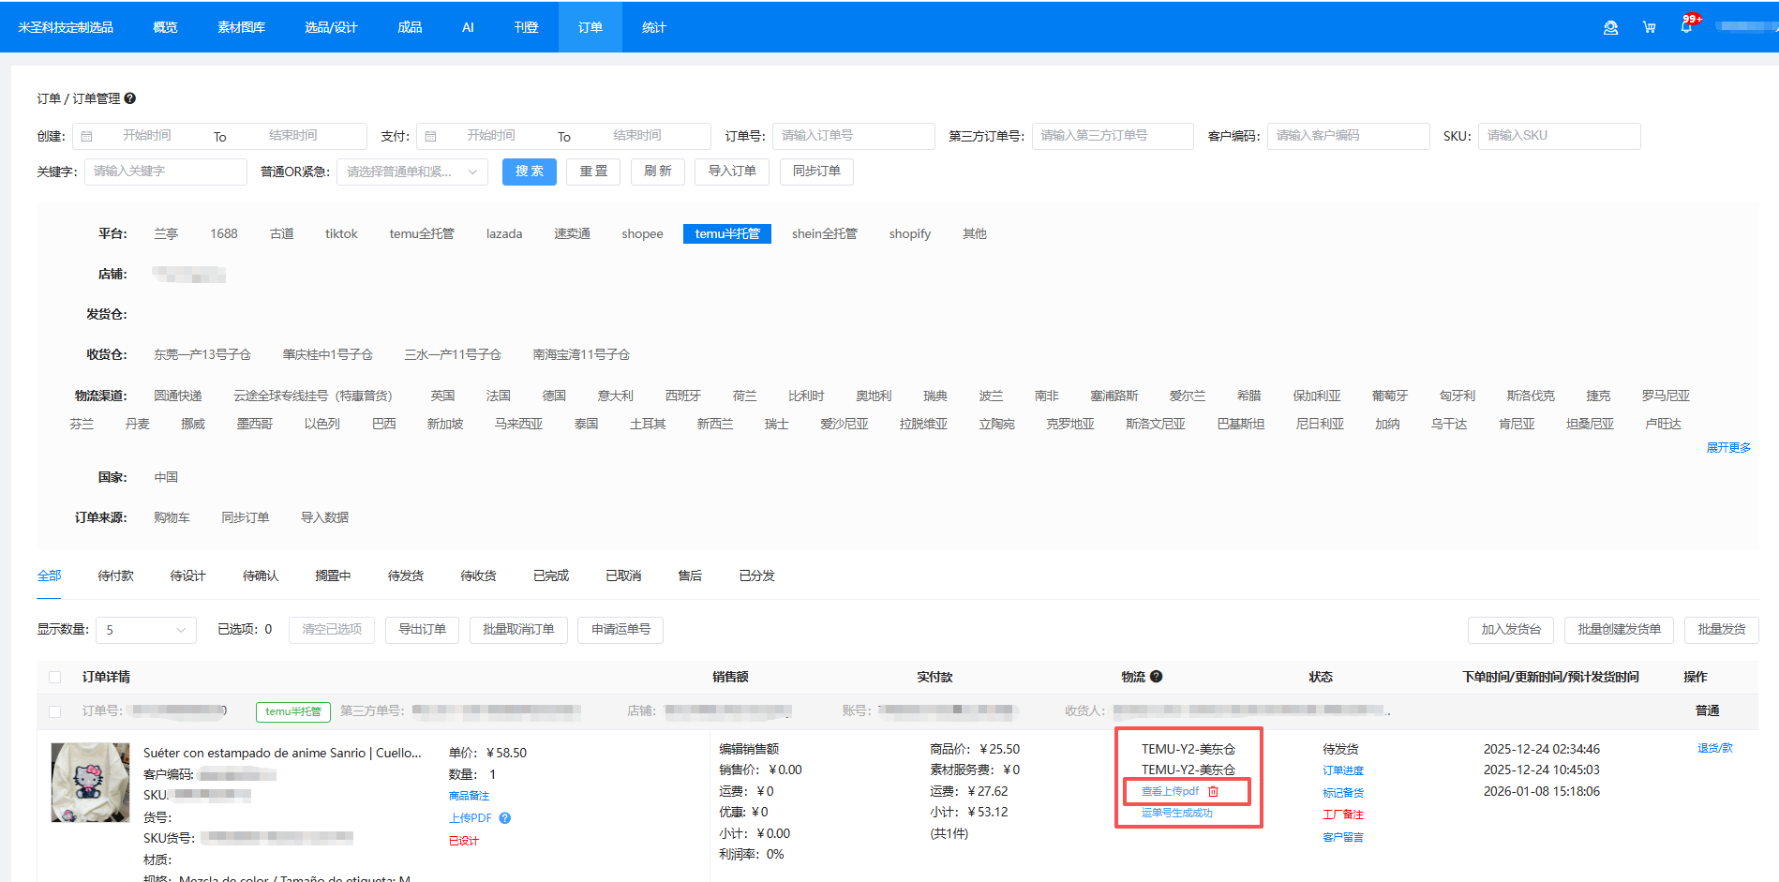Click the blue 搜索 button

pos(529,172)
